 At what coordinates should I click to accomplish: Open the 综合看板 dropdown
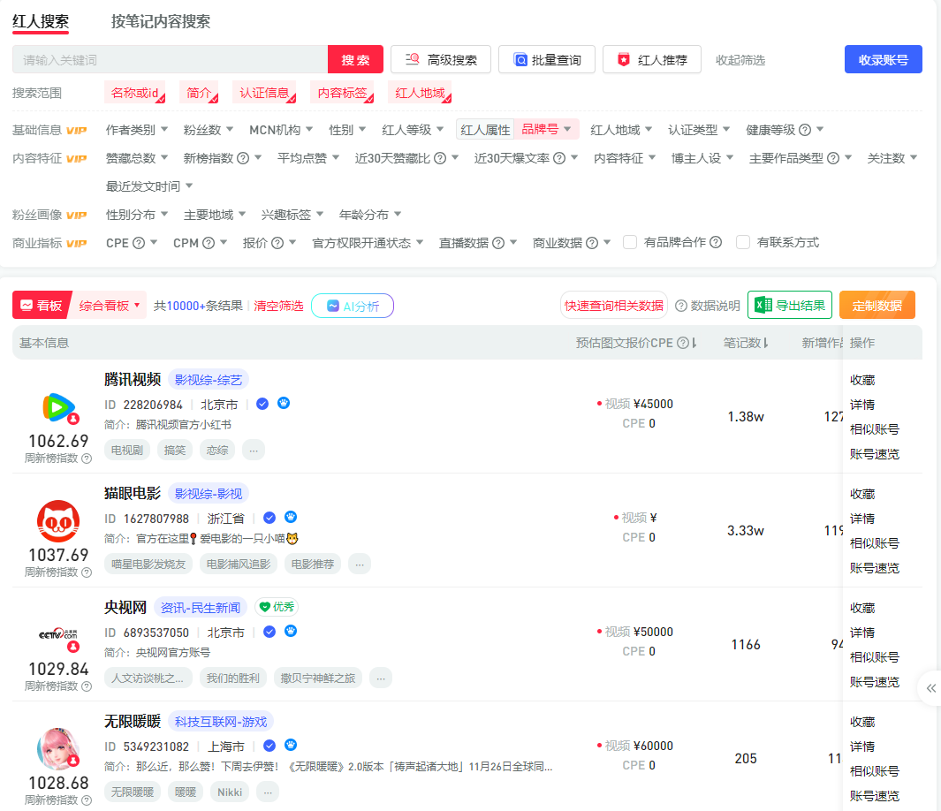click(x=110, y=306)
